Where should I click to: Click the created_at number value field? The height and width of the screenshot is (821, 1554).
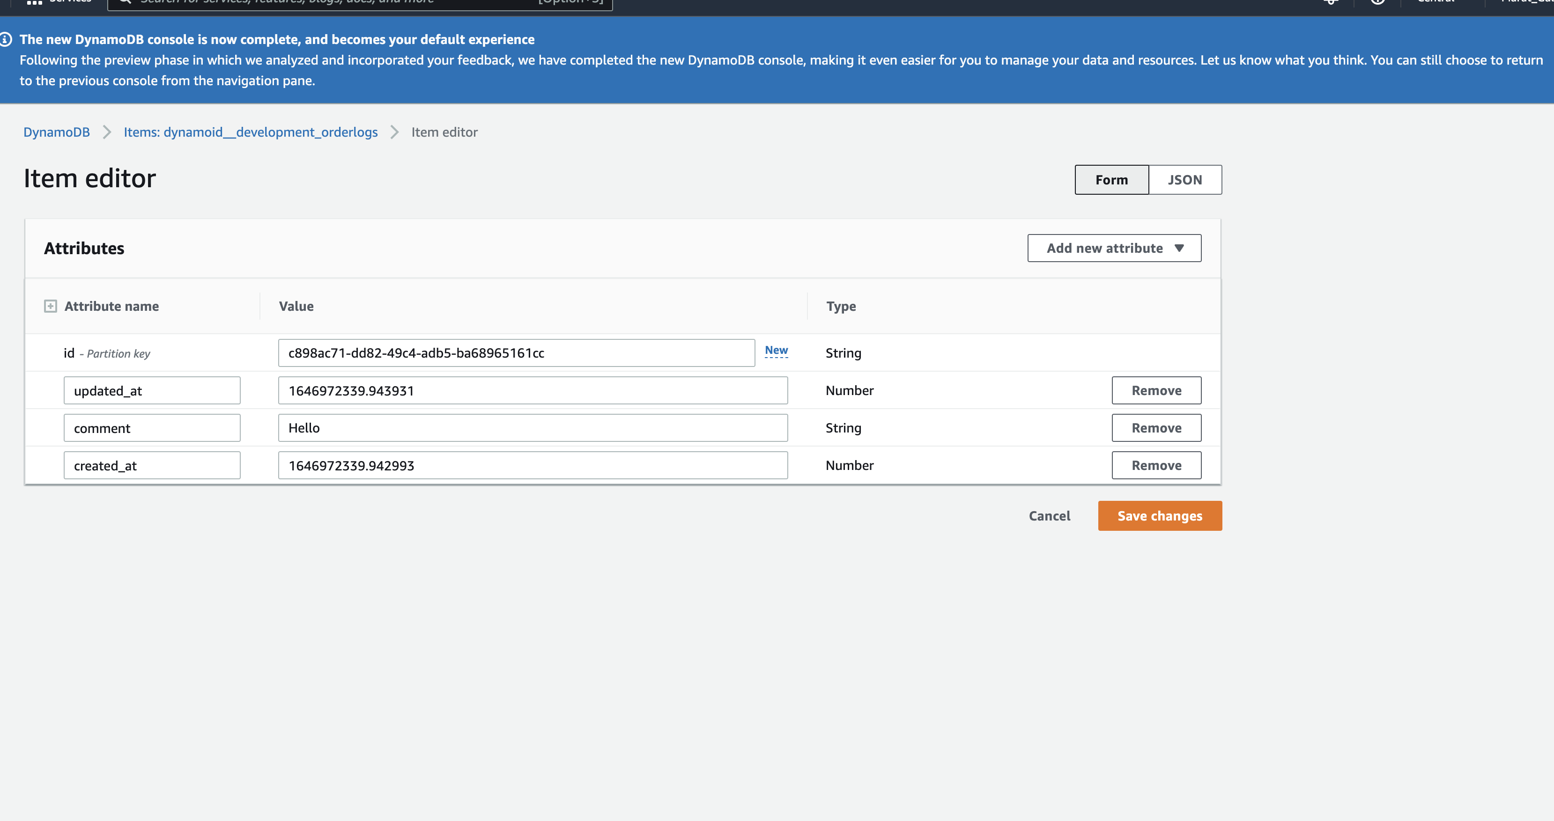533,465
